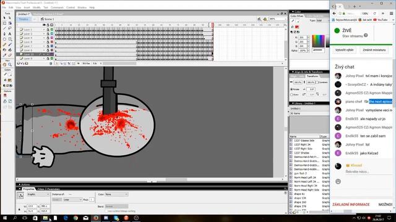Choose the Oval tool
Viewport: 396px width, 222px height.
tap(4, 39)
